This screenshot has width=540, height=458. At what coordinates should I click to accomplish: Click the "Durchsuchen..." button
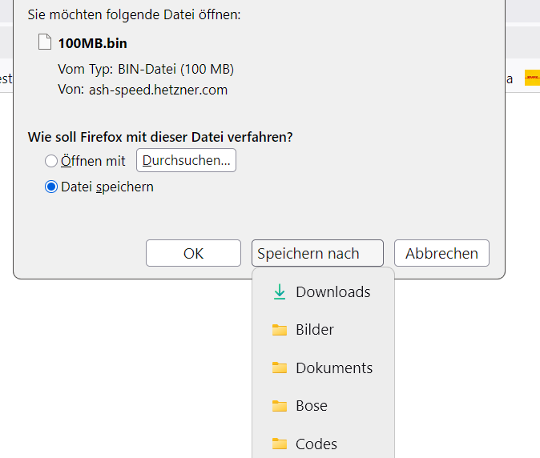(186, 160)
